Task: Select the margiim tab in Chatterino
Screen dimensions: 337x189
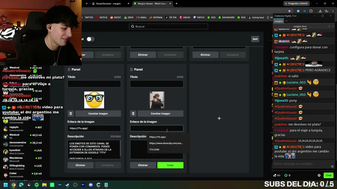Action: click(x=279, y=21)
